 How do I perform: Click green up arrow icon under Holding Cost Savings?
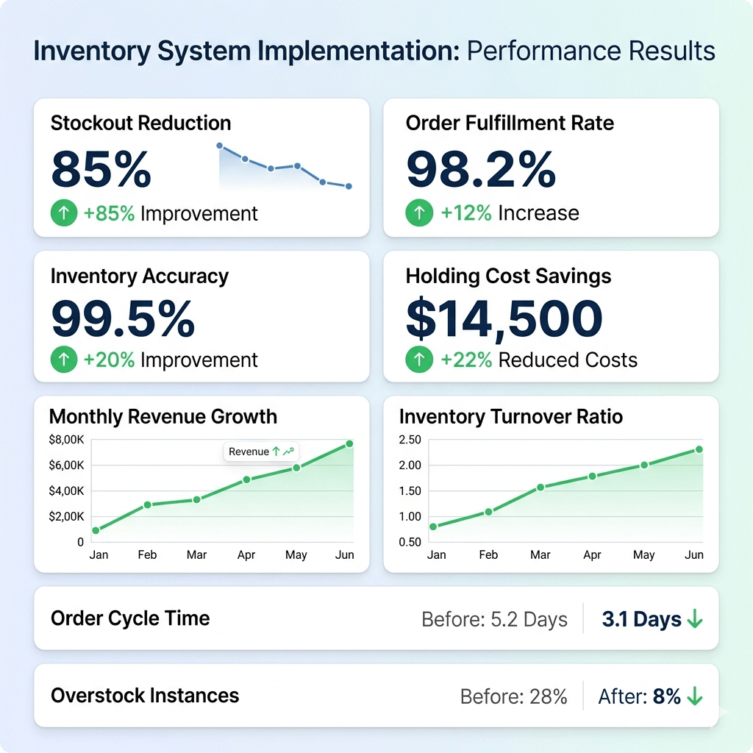point(419,360)
